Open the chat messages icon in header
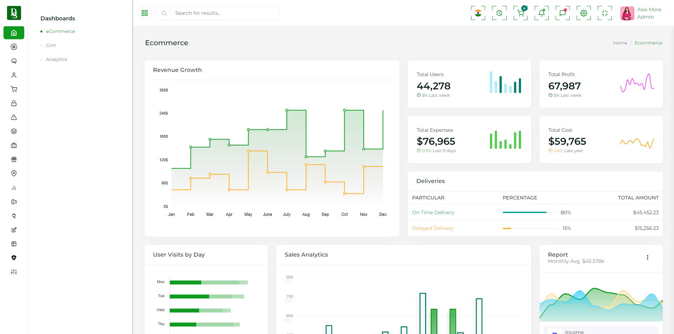The height and width of the screenshot is (334, 674). [x=562, y=13]
